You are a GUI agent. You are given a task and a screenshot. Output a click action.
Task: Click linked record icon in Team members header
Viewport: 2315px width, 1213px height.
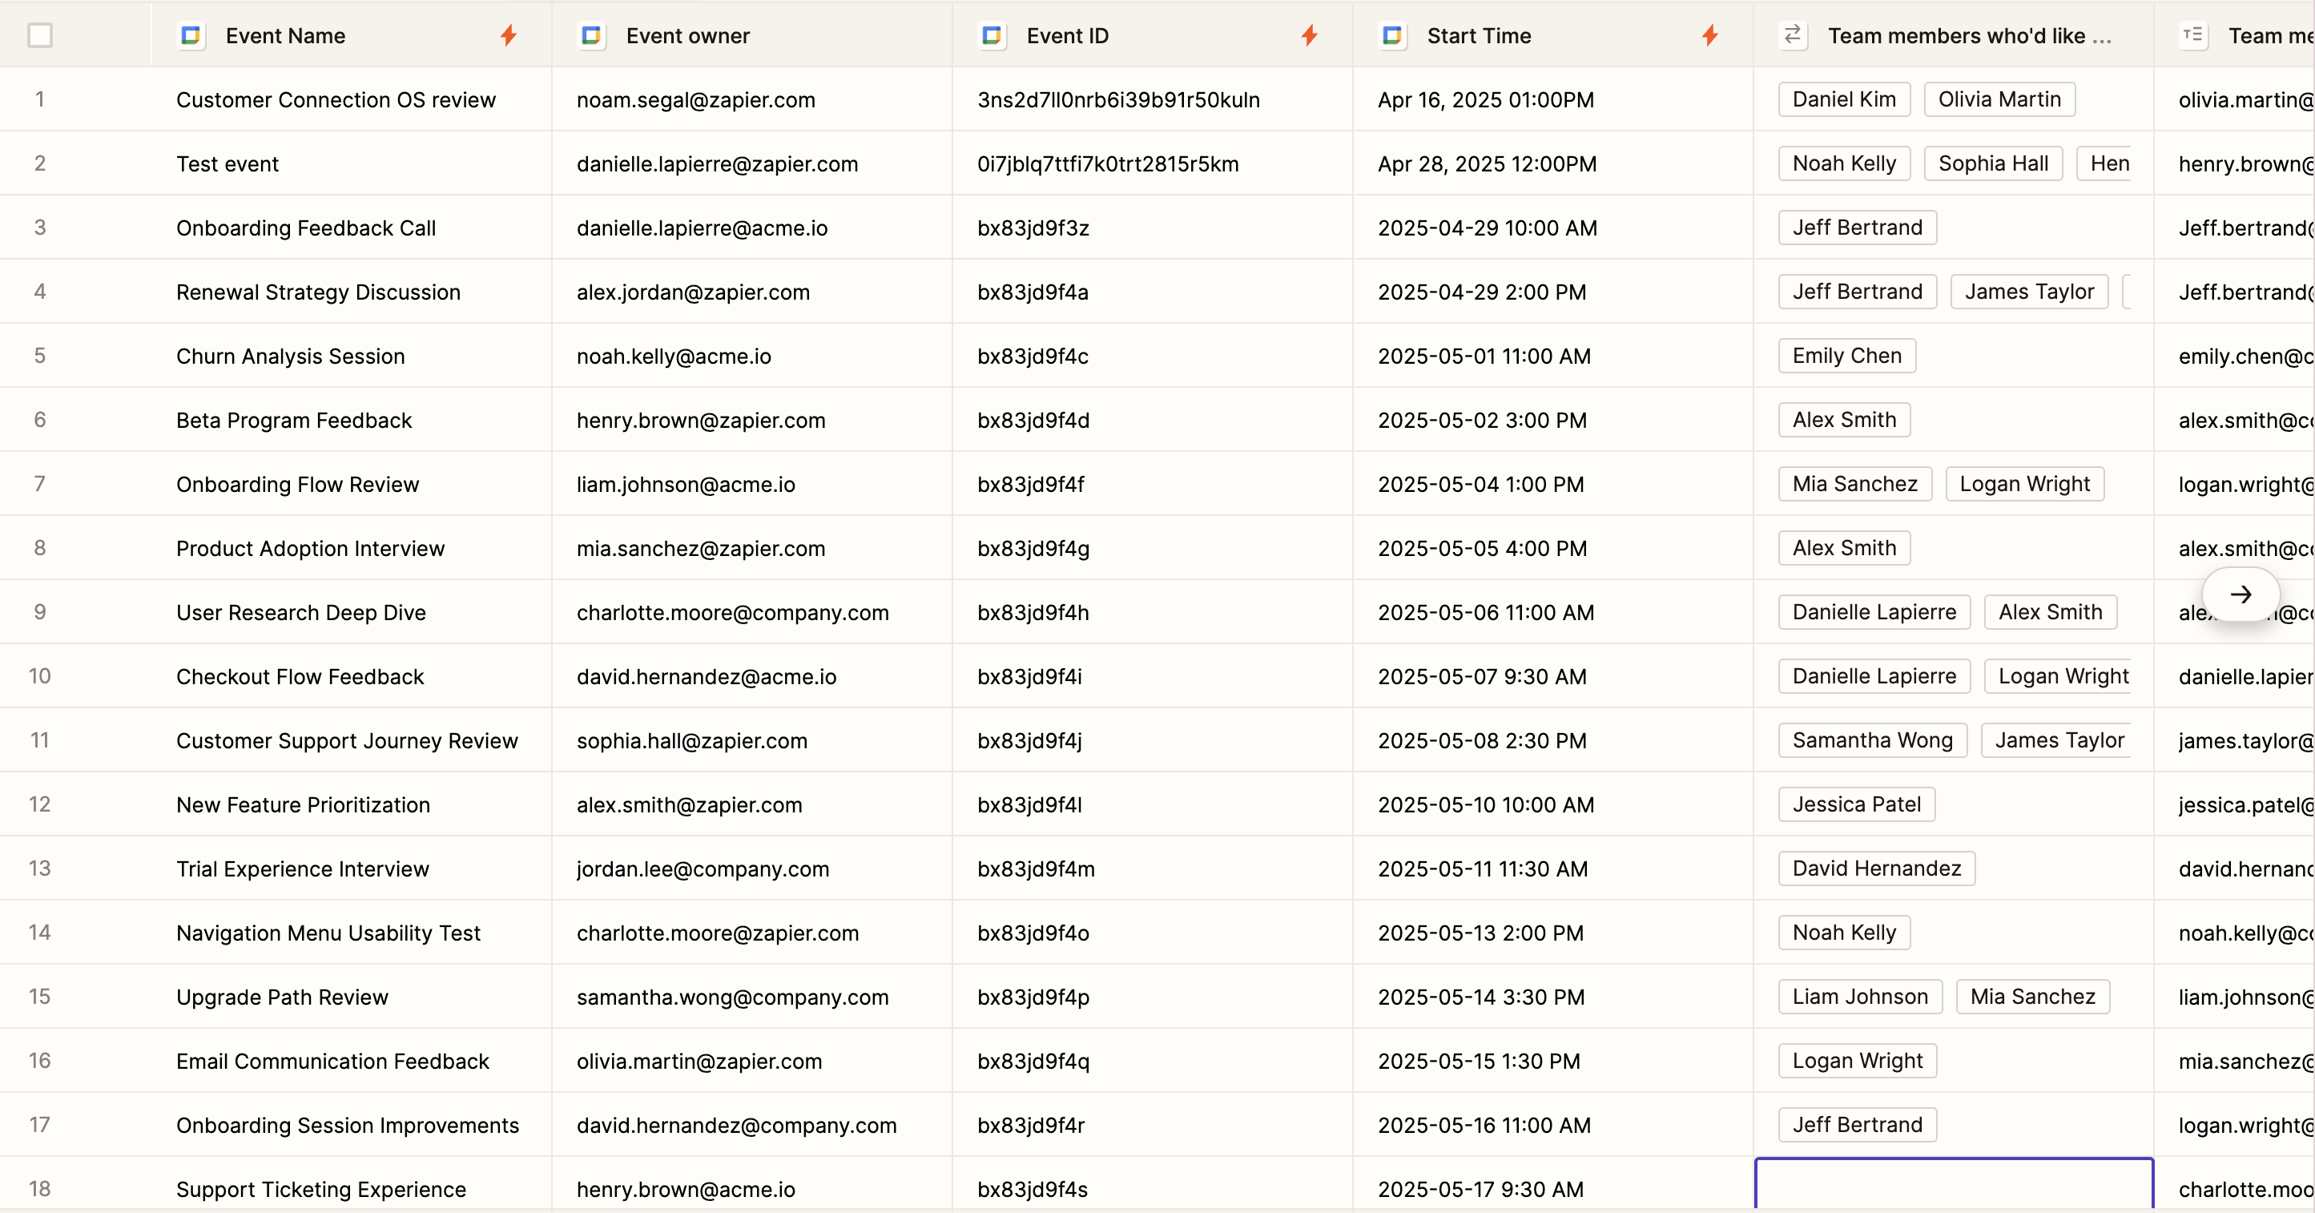(x=1792, y=36)
